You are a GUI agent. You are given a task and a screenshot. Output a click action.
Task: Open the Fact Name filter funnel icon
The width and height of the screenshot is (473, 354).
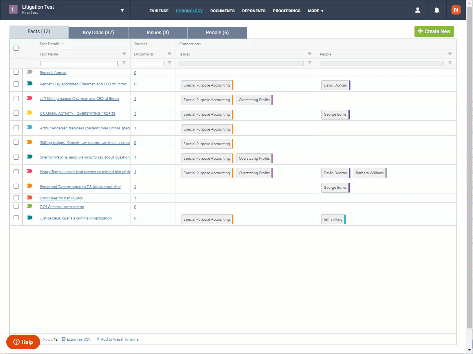tap(124, 63)
